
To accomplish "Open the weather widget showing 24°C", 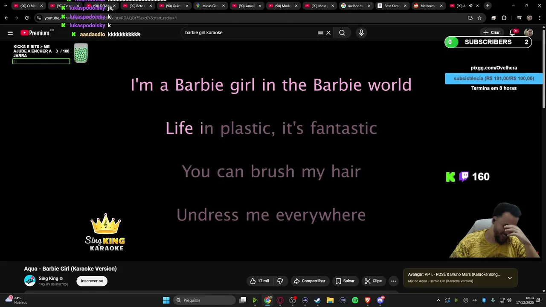I will coord(15,300).
